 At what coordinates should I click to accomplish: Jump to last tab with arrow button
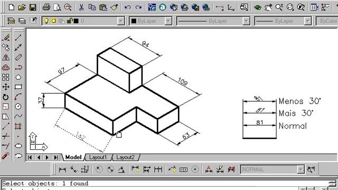56,157
